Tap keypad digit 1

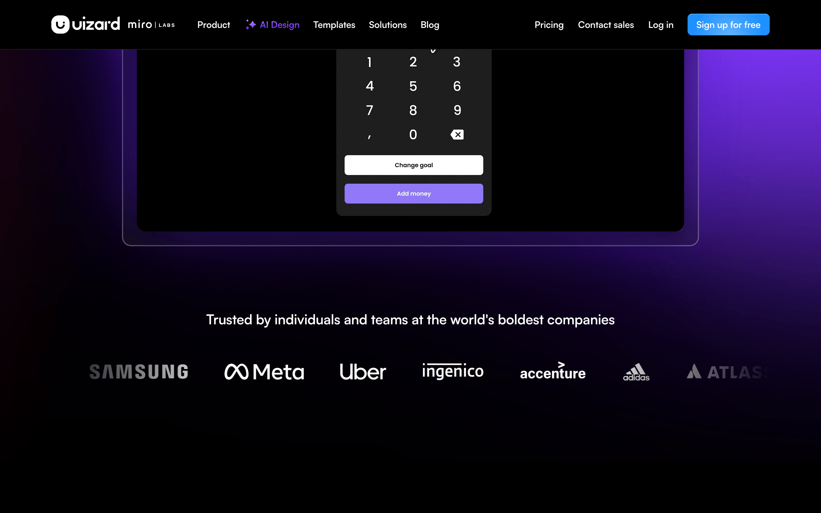[x=369, y=62]
